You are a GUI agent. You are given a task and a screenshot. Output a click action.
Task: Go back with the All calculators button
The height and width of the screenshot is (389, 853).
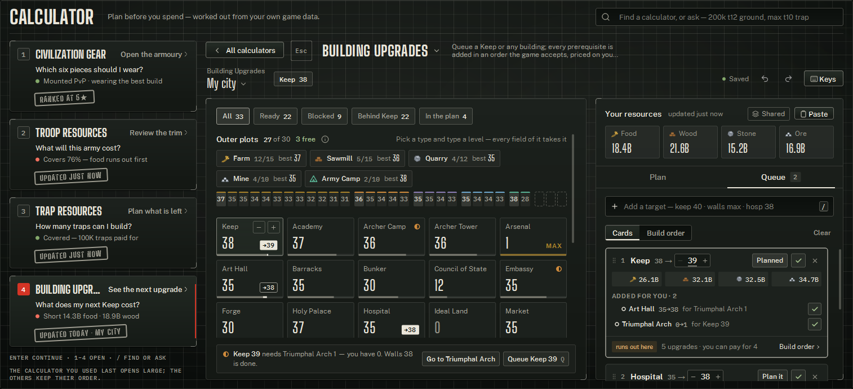245,50
